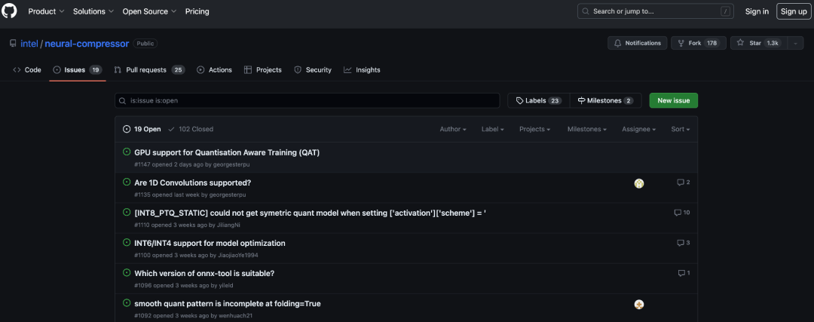Viewport: 814px width, 322px height.
Task: Star the repository
Action: coord(759,43)
